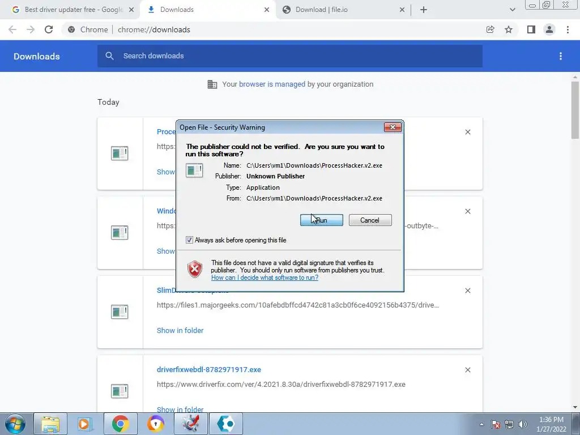Open the blue hexagon app in taskbar
580x435 pixels.
226,424
